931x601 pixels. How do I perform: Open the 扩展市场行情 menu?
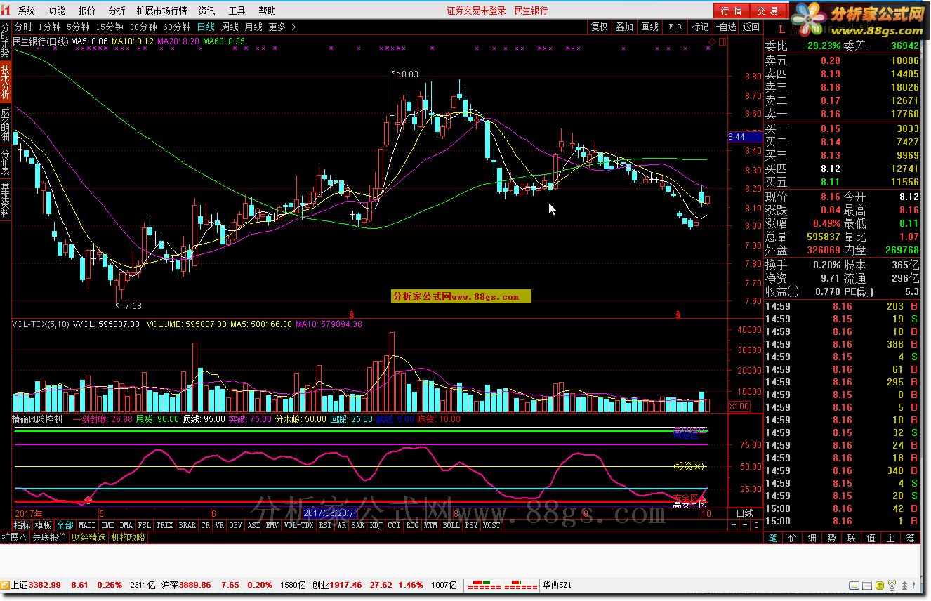pyautogui.click(x=161, y=11)
